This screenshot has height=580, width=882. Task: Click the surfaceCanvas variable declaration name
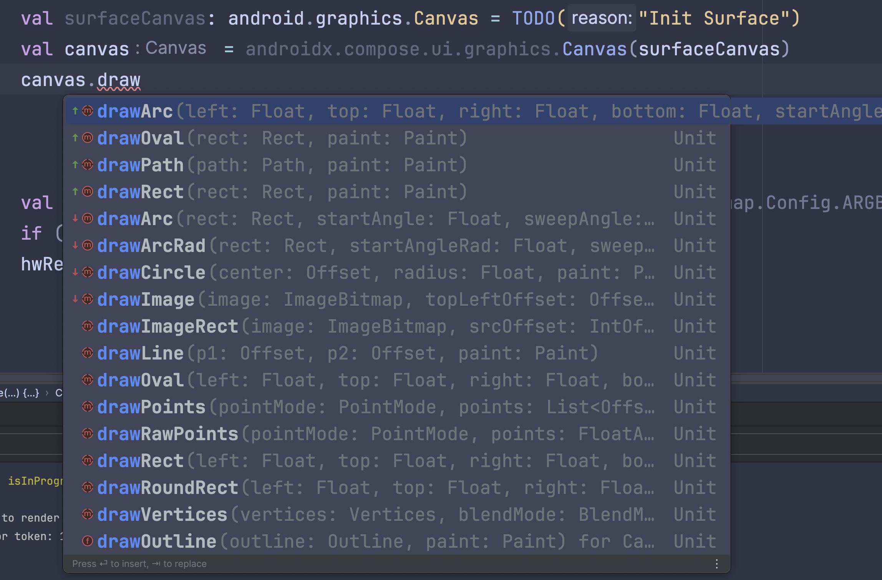[x=135, y=18]
